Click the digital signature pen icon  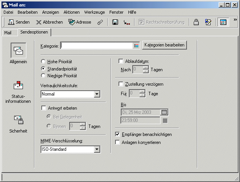coord(208,22)
